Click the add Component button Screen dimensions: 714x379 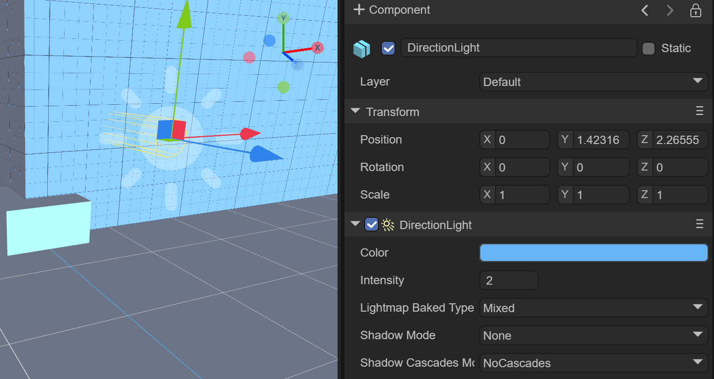pyautogui.click(x=392, y=10)
